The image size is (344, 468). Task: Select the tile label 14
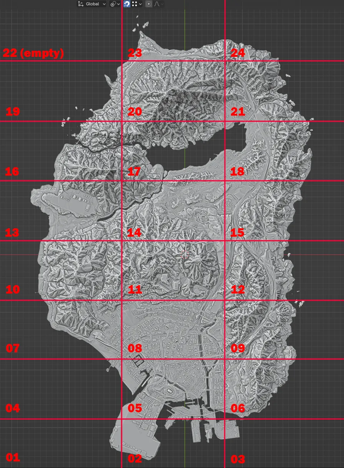tap(134, 232)
